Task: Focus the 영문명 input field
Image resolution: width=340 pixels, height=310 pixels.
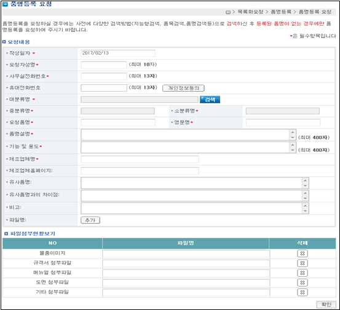Action: point(283,122)
